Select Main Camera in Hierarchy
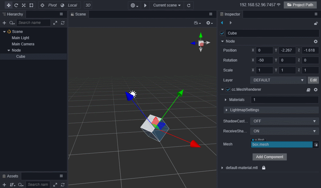Image resolution: width=321 pixels, height=188 pixels. coord(23,44)
